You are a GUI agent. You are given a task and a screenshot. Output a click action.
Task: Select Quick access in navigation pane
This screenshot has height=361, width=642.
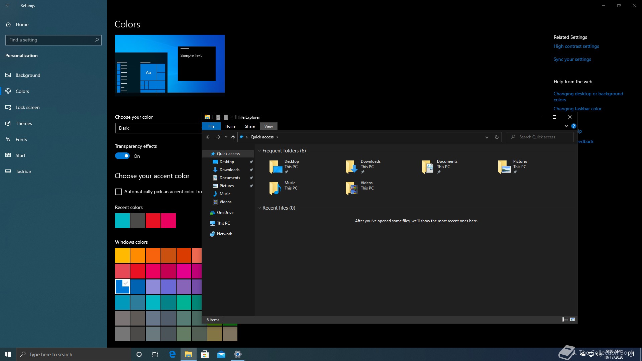pyautogui.click(x=228, y=154)
